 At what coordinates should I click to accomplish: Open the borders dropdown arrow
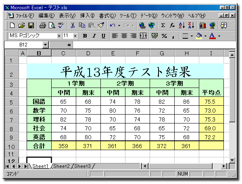point(192,36)
